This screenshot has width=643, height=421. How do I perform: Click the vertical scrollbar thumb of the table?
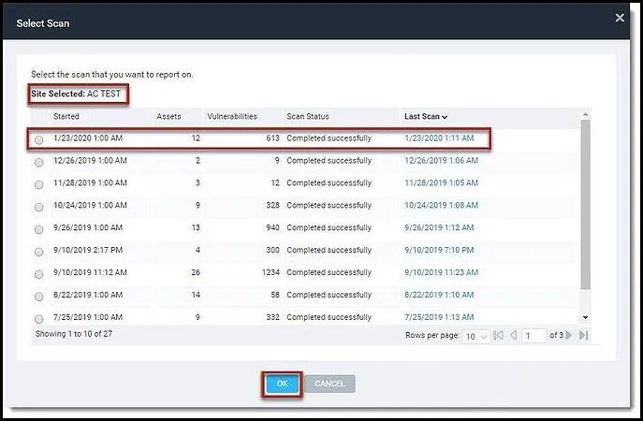tap(586, 204)
